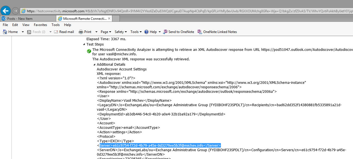Open the Tools dropdown in command bar
Screen dimensions: 353x159
[136, 32]
